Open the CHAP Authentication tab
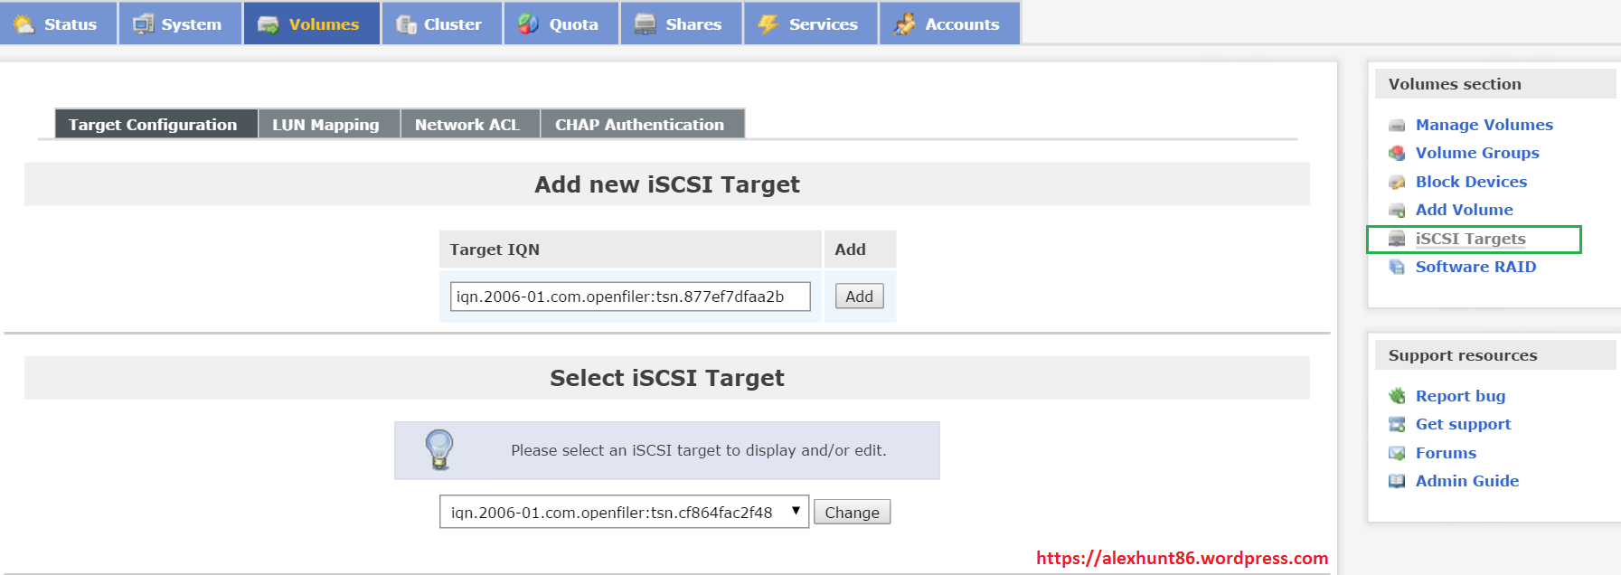Viewport: 1621px width, 575px height. (x=639, y=125)
